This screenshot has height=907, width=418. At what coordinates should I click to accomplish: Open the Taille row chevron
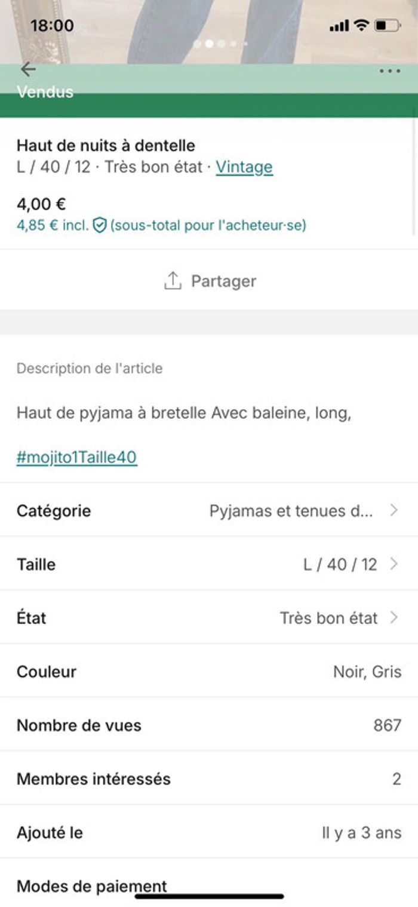pos(394,564)
